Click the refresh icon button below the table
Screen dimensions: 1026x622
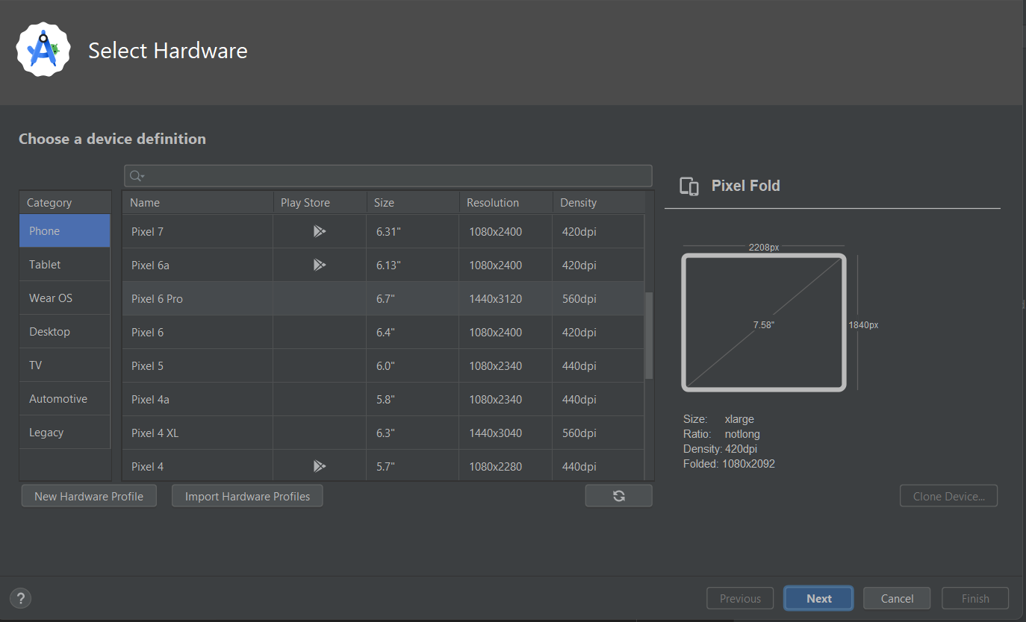(618, 496)
